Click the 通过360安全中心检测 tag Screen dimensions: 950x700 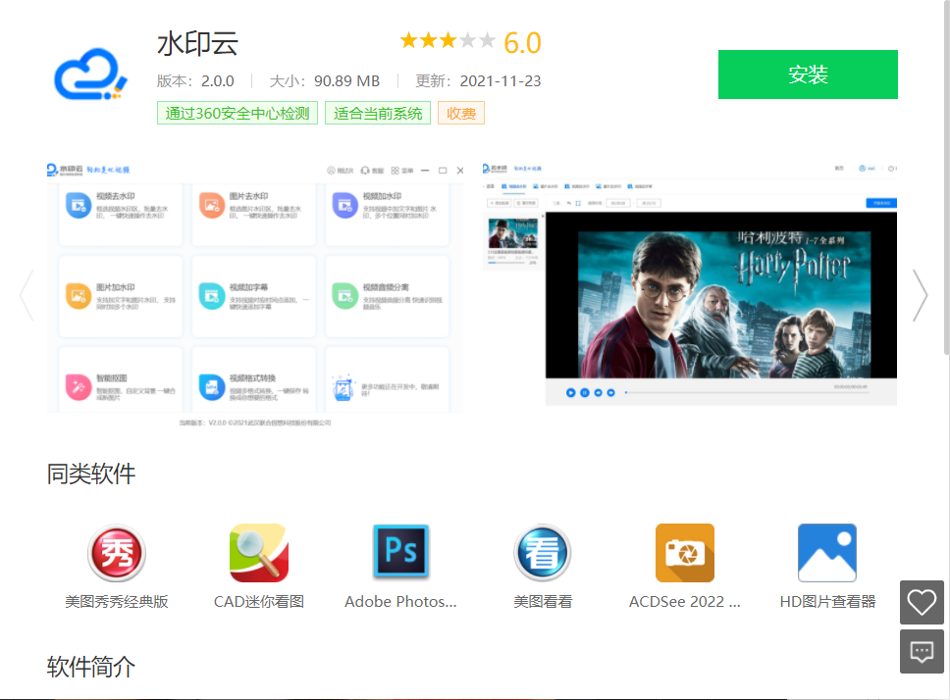(237, 113)
